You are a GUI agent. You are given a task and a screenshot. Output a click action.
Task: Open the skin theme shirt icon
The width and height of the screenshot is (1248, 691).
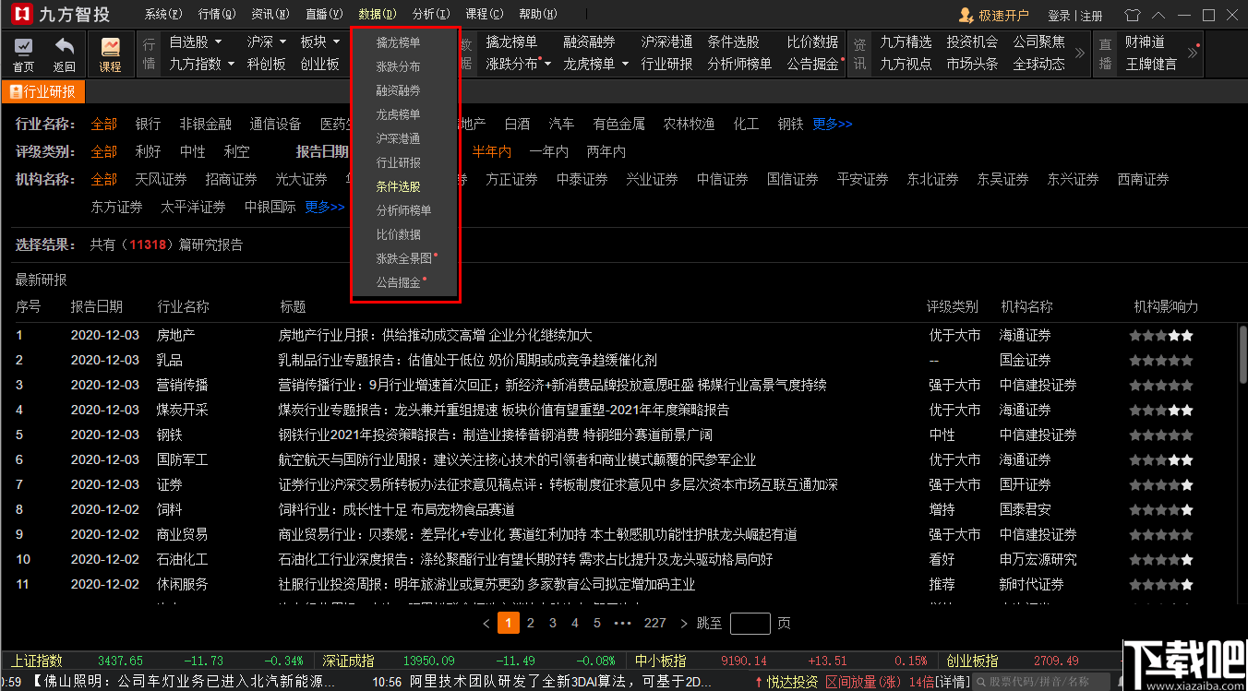[1133, 15]
